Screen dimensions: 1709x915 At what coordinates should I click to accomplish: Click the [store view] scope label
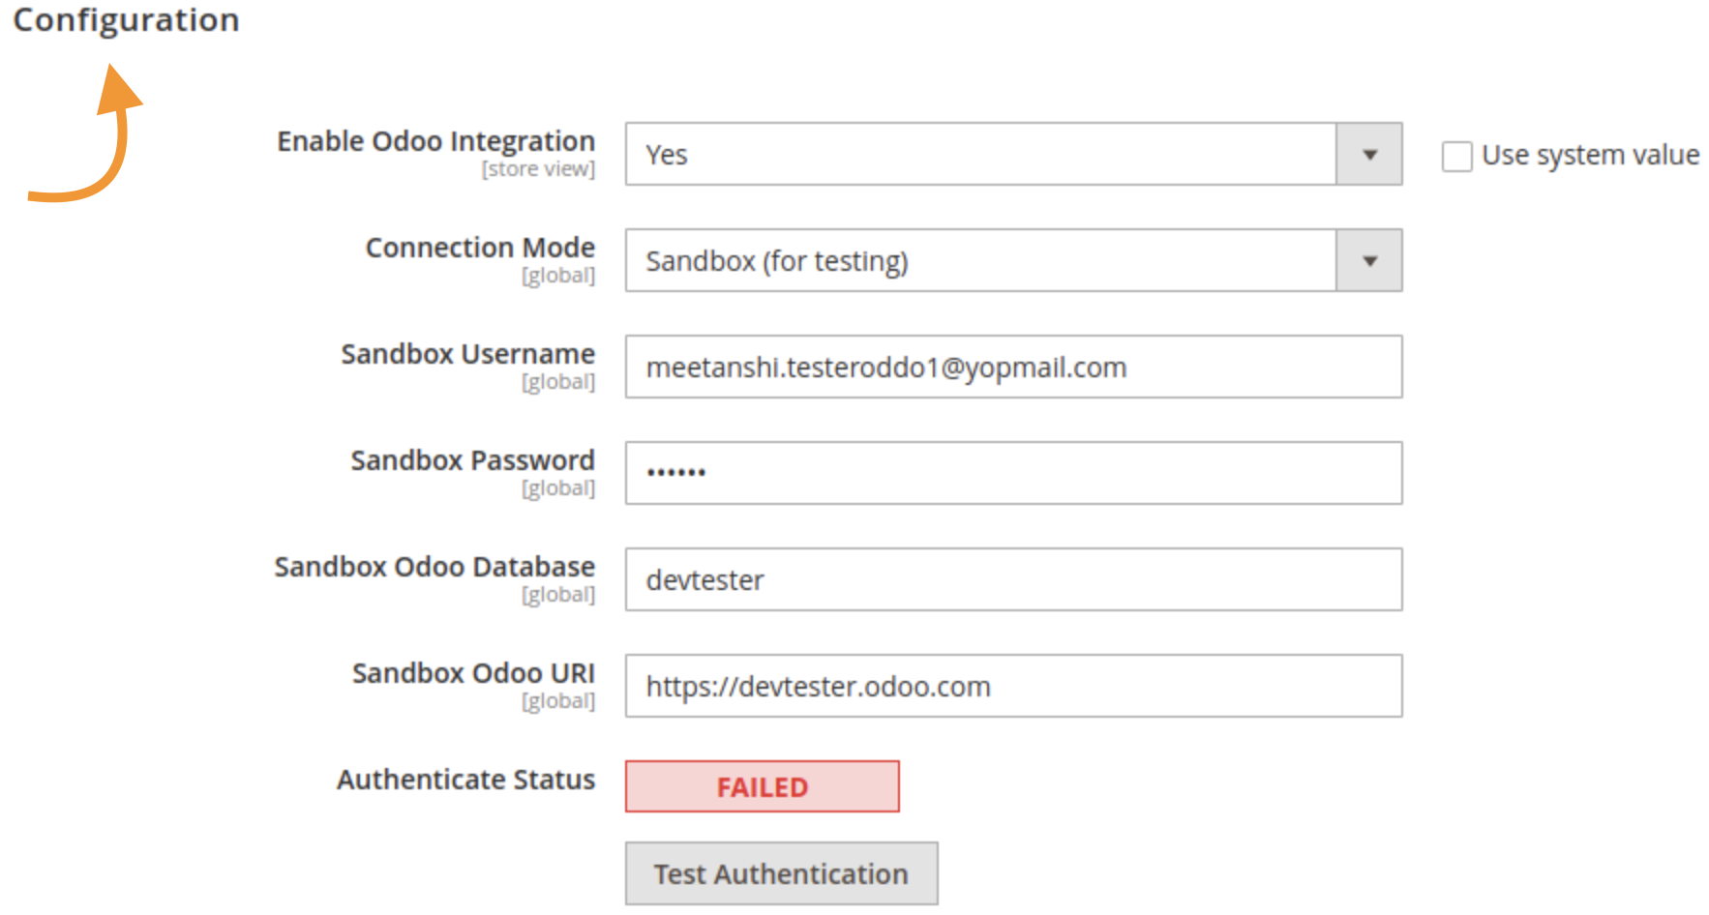pyautogui.click(x=538, y=169)
